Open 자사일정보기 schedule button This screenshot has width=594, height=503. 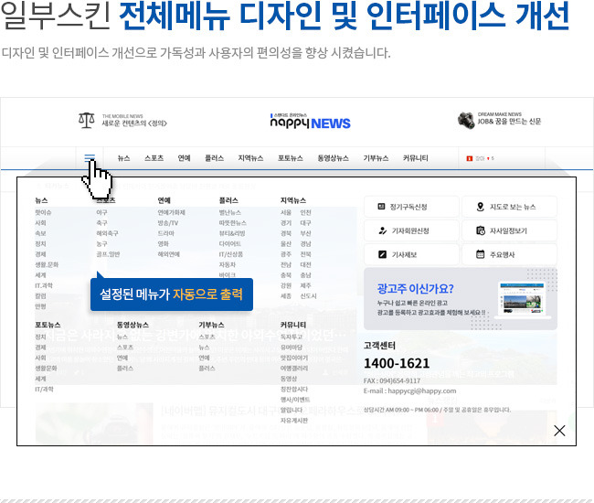(x=510, y=230)
